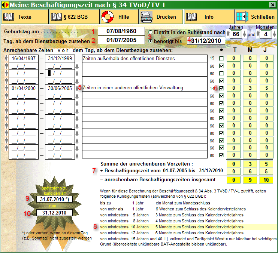The width and height of the screenshot is (278, 253).
Task: Click the title bar app icon
Action: click(5, 5)
